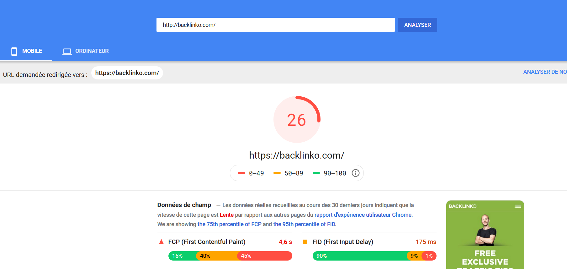Click the 0–49 legend range text
Screen dimensions: 567x269
[x=257, y=173]
